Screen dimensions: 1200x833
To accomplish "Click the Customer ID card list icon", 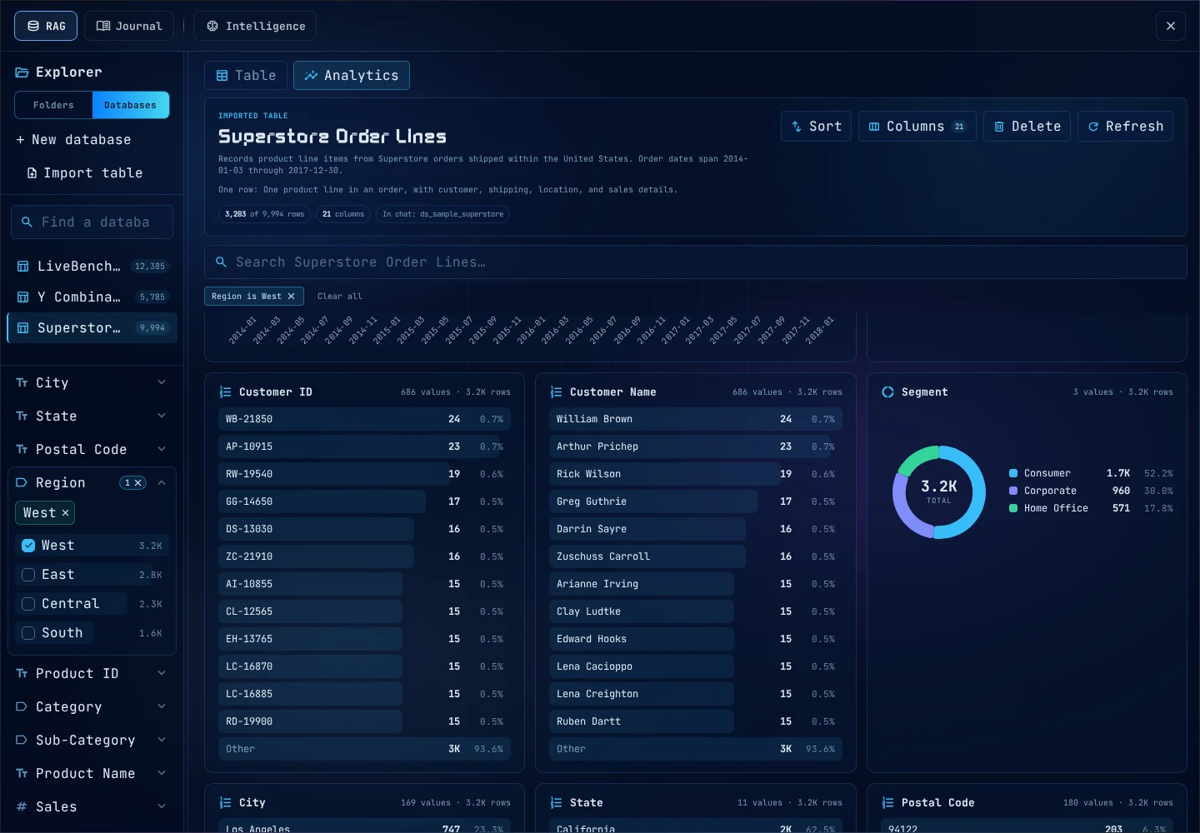I will [x=225, y=392].
